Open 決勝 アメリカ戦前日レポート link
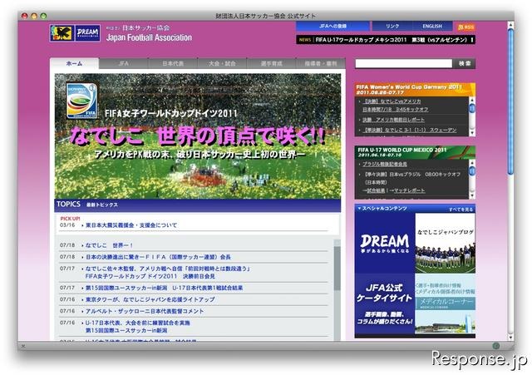Image resolution: width=532 pixels, height=375 pixels. [x=393, y=120]
